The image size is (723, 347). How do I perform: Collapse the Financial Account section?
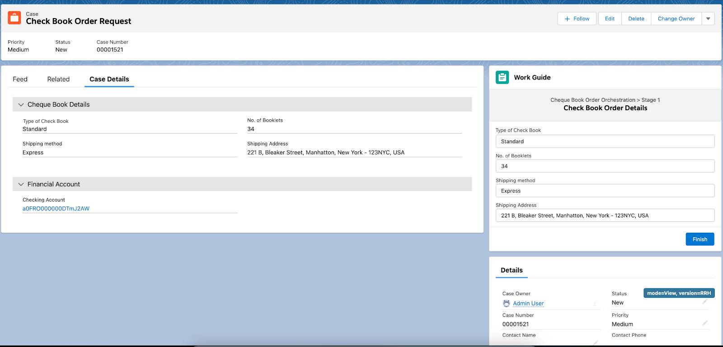[21, 184]
